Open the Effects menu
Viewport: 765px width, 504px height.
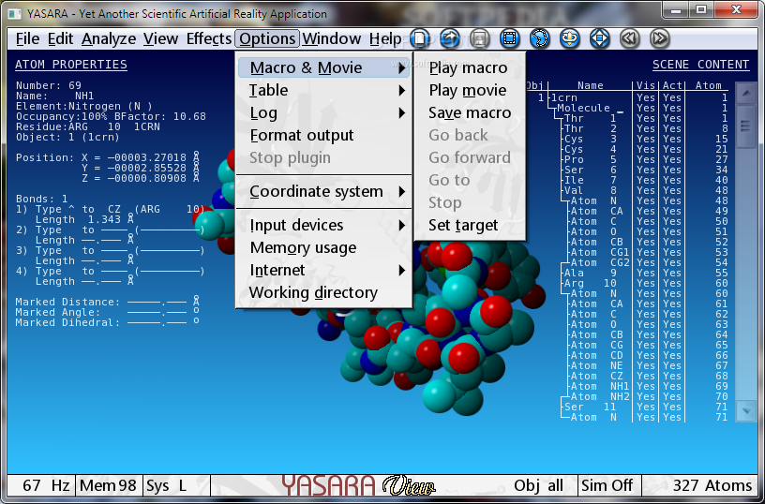click(209, 38)
